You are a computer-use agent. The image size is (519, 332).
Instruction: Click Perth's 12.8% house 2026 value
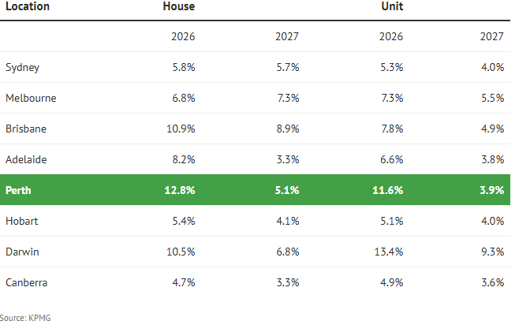[179, 190]
